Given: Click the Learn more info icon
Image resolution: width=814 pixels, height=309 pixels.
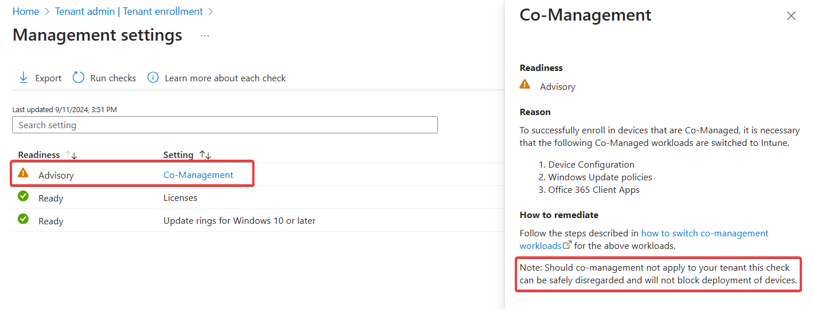Looking at the screenshot, I should click(x=153, y=78).
